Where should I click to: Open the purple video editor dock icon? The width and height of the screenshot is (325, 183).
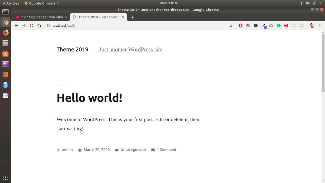click(x=5, y=64)
